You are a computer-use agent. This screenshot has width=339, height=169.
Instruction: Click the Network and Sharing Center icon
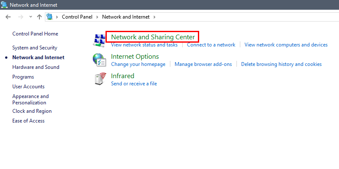[x=99, y=40]
